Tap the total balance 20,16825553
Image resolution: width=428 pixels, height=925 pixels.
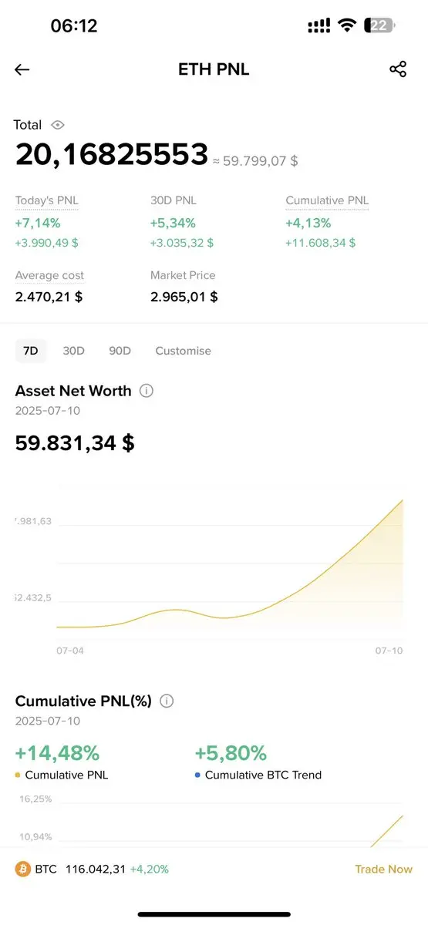click(112, 155)
